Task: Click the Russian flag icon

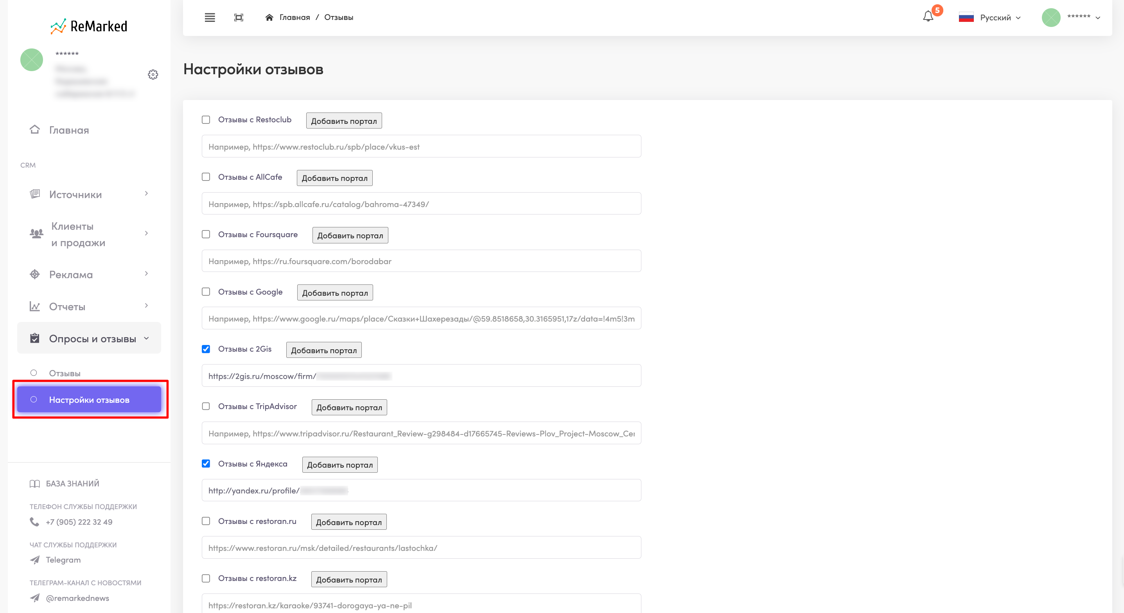Action: click(x=966, y=18)
